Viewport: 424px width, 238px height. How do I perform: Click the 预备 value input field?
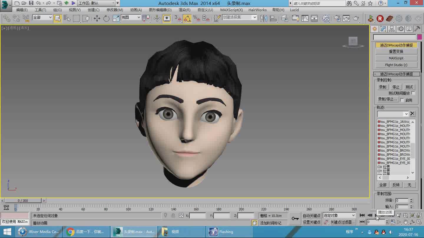[402, 200]
